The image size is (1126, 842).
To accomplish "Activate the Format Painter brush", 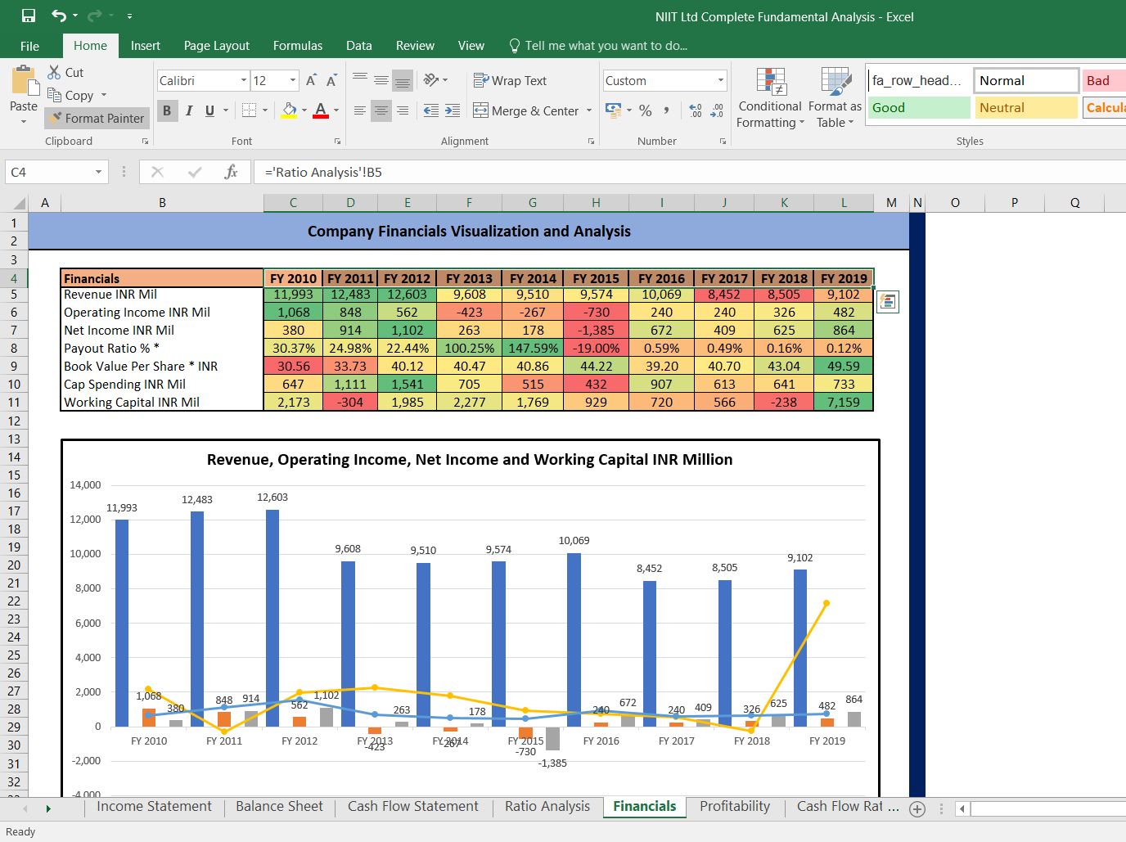I will click(x=97, y=118).
